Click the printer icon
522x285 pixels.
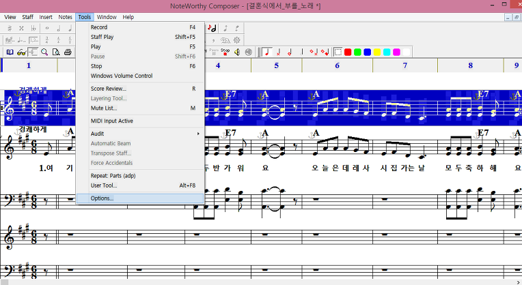click(x=68, y=52)
